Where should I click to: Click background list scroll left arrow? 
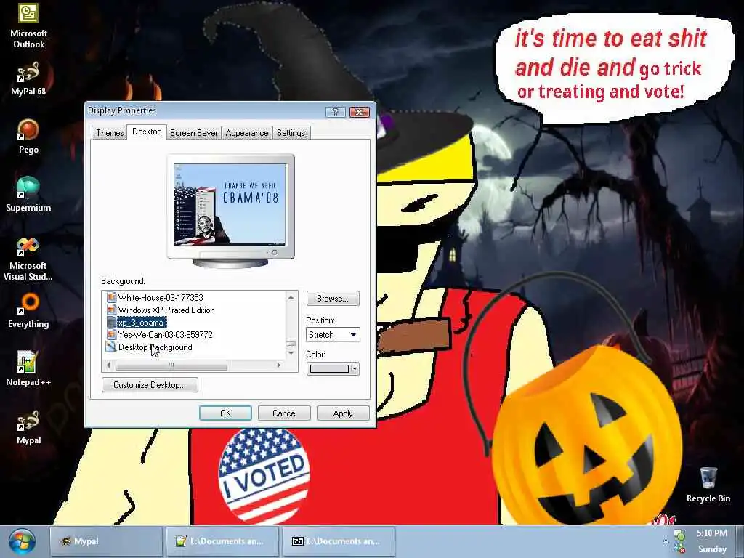(x=109, y=365)
